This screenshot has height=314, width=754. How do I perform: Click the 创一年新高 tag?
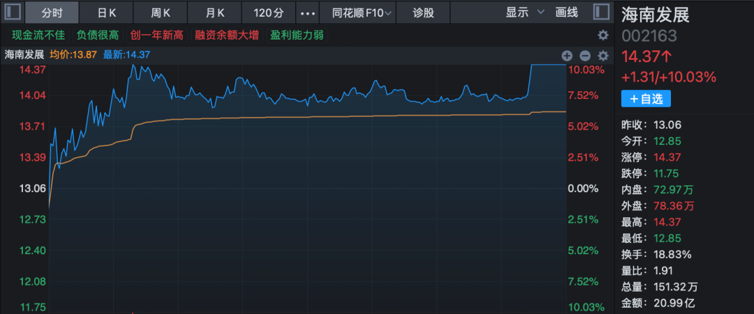pos(156,35)
